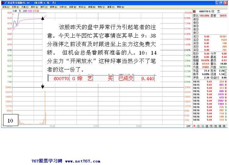This screenshot has width=229, height=165.
Task: Open the 特色 menu
Action: pos(101,7)
